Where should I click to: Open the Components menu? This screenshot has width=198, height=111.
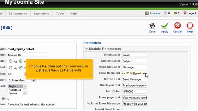(18, 14)
